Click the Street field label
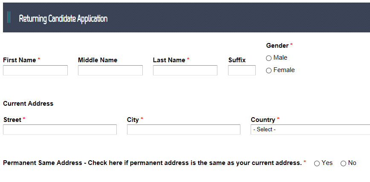 [12, 120]
